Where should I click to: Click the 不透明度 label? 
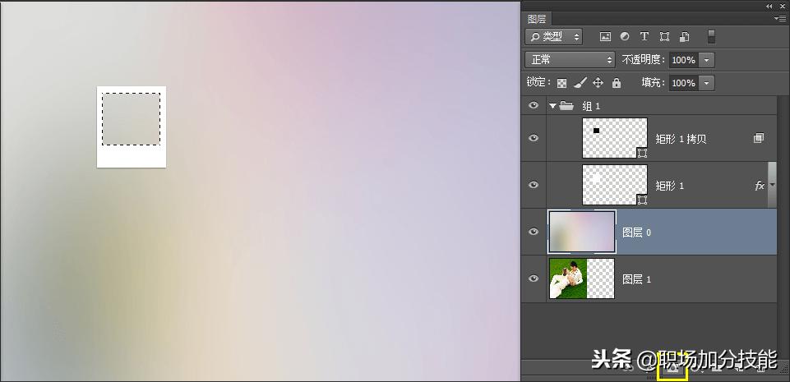click(644, 60)
